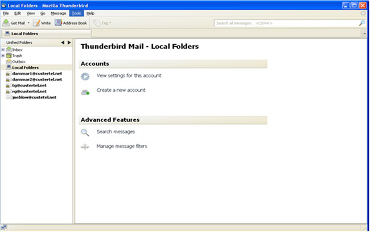Select joeblow@custetel.net account
Screen dimensions: 370x232
(x=31, y=97)
